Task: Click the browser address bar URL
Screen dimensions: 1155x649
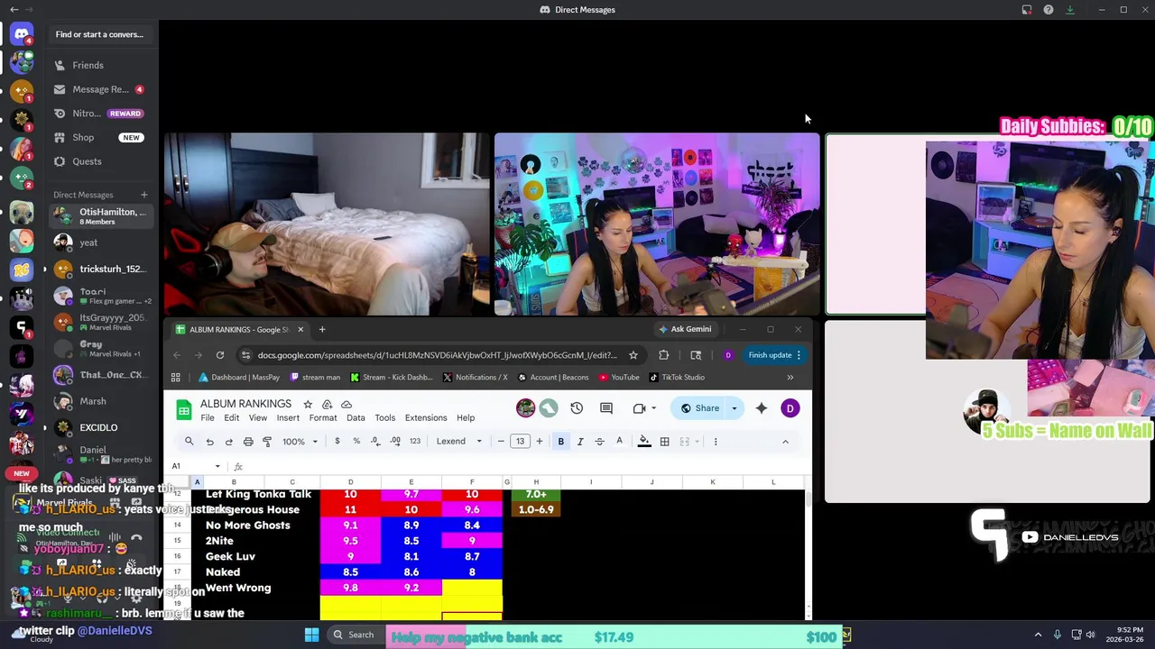Action: (x=438, y=355)
